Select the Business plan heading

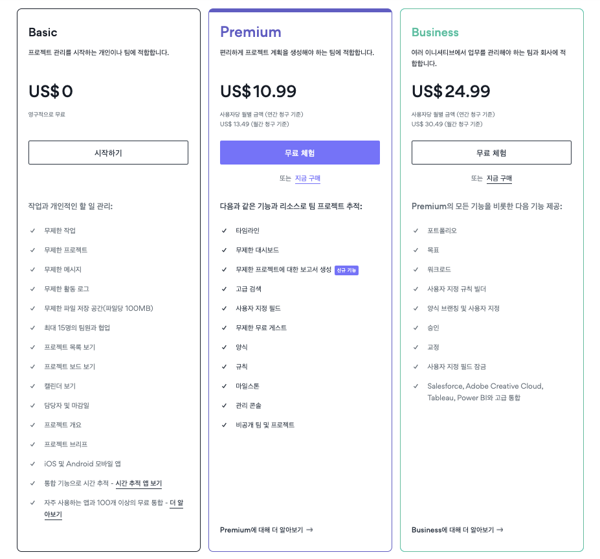tap(435, 32)
